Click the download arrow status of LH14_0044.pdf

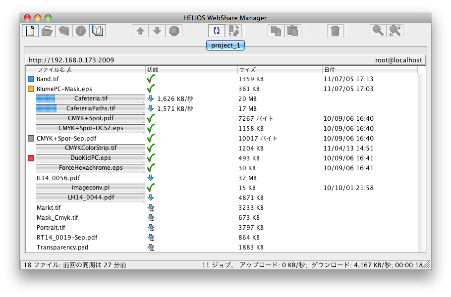click(x=151, y=198)
